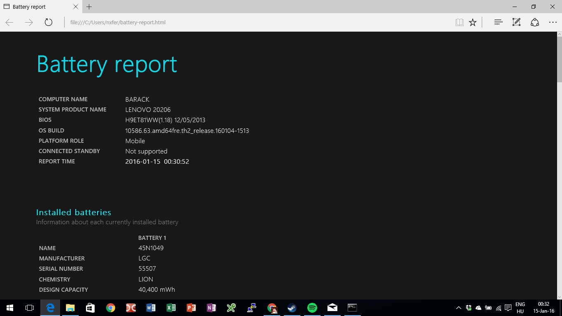Open the Windows Store taskbar icon
The width and height of the screenshot is (562, 316).
[x=91, y=308]
